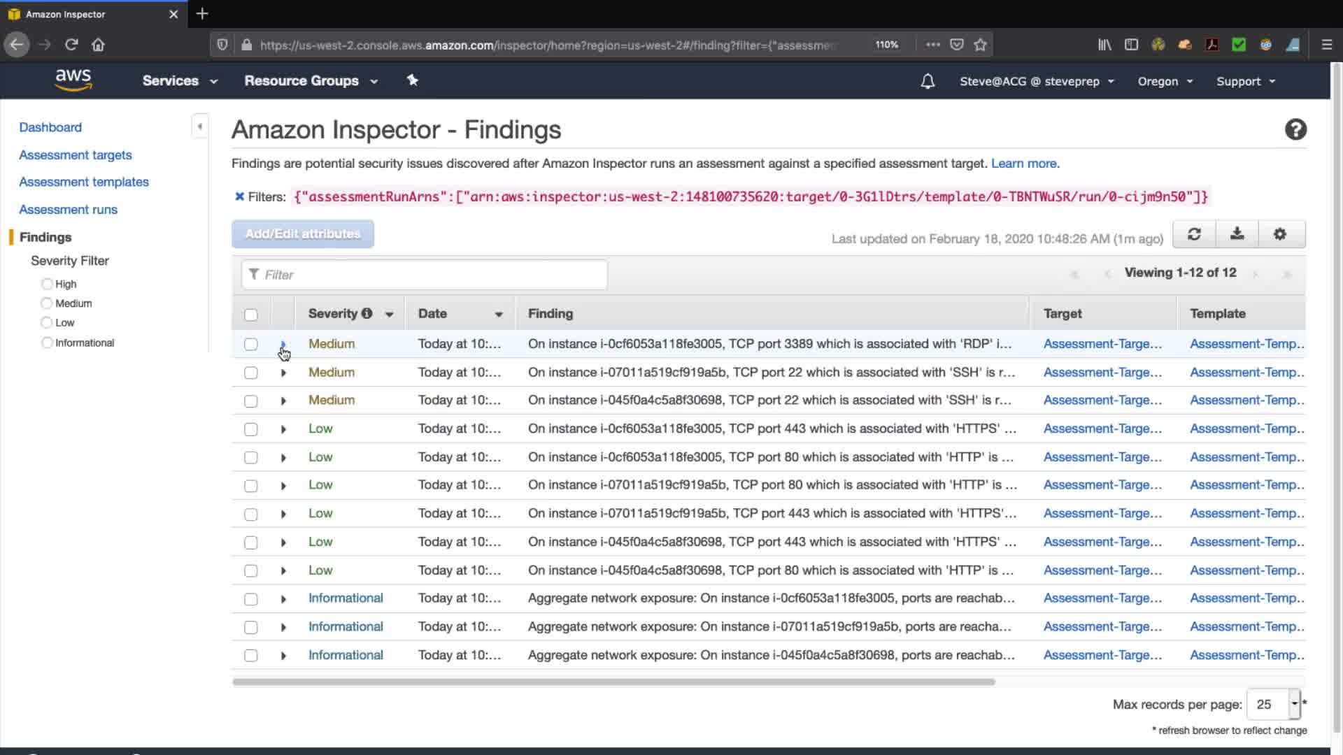
Task: Click the horizontal scrollbar below the table
Action: click(x=613, y=682)
